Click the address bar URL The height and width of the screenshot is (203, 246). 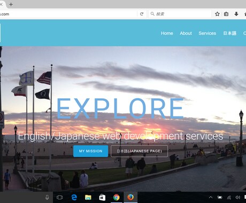click(5, 14)
